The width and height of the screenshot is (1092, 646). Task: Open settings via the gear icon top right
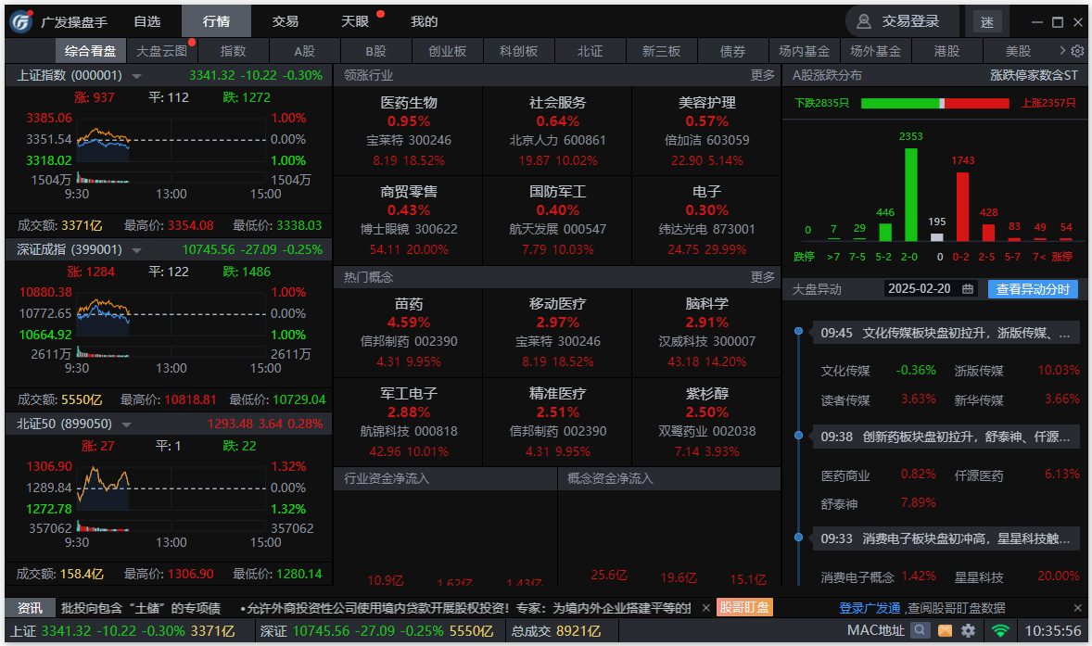(x=1075, y=51)
